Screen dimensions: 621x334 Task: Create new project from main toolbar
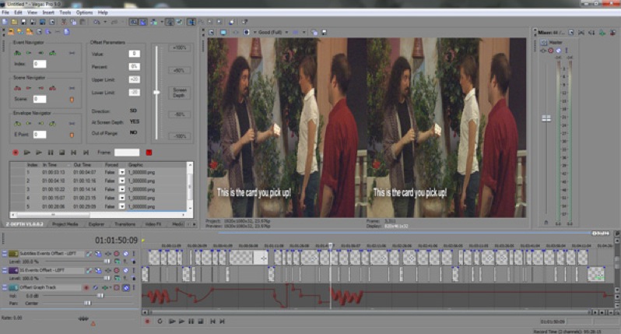coord(5,22)
